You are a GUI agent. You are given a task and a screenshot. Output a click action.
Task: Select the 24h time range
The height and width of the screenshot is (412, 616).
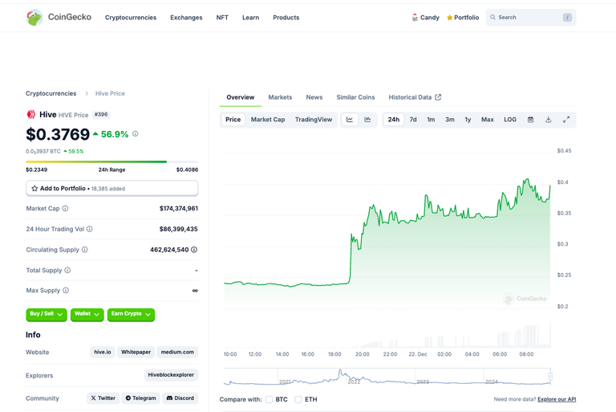coord(394,120)
